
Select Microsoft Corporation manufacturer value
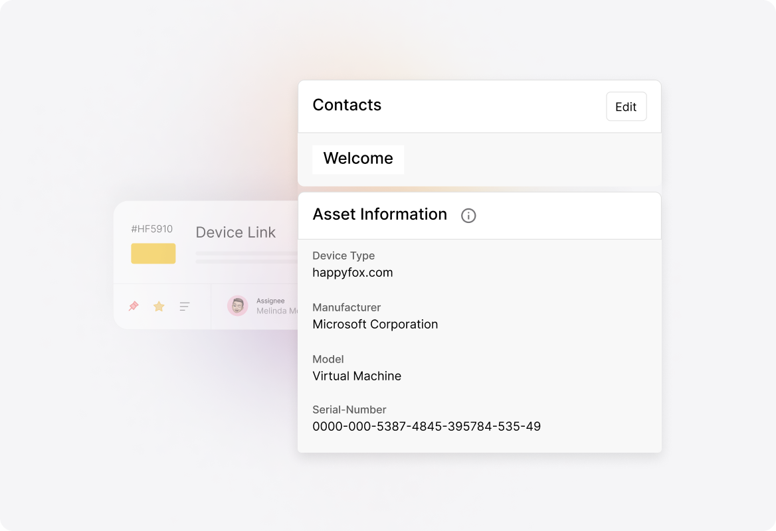tap(375, 325)
